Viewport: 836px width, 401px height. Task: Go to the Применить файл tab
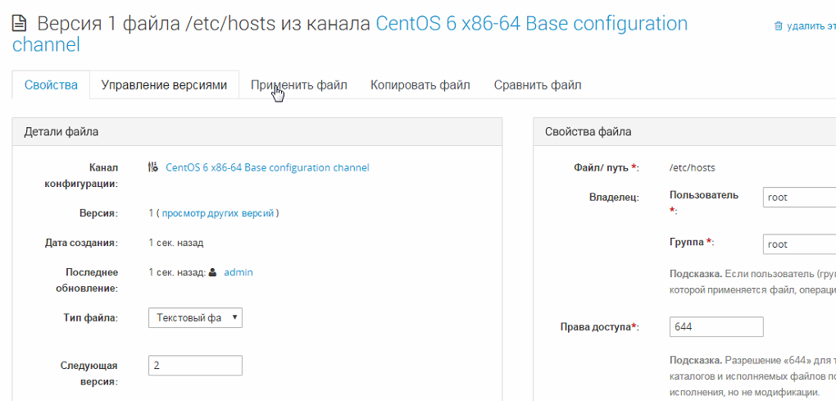[298, 84]
